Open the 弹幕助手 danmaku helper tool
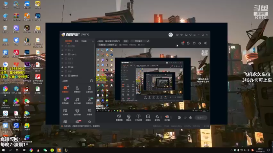 tap(65, 89)
